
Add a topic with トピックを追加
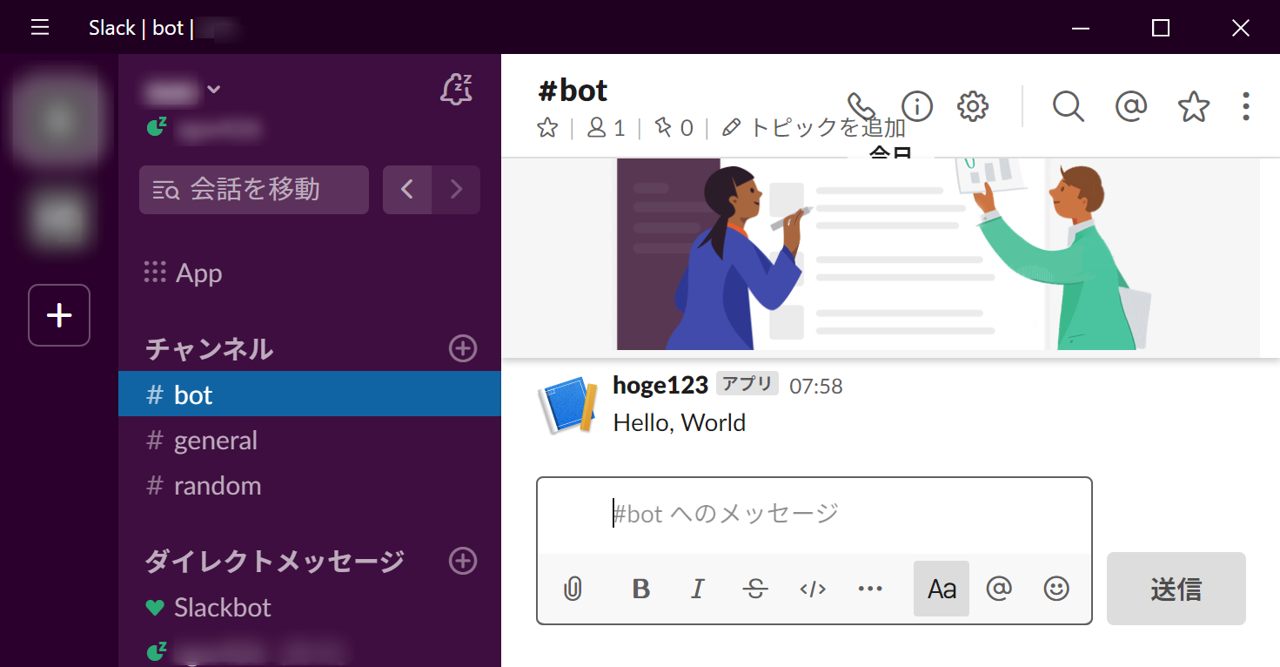pos(814,128)
